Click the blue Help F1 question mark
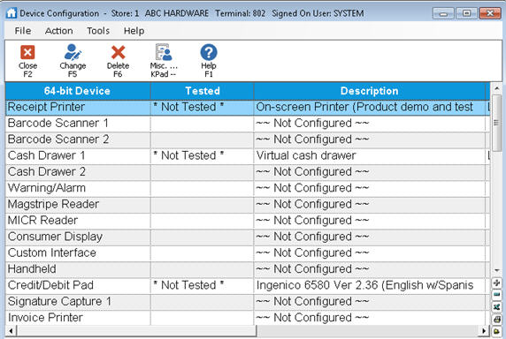The image size is (506, 339). tap(209, 52)
